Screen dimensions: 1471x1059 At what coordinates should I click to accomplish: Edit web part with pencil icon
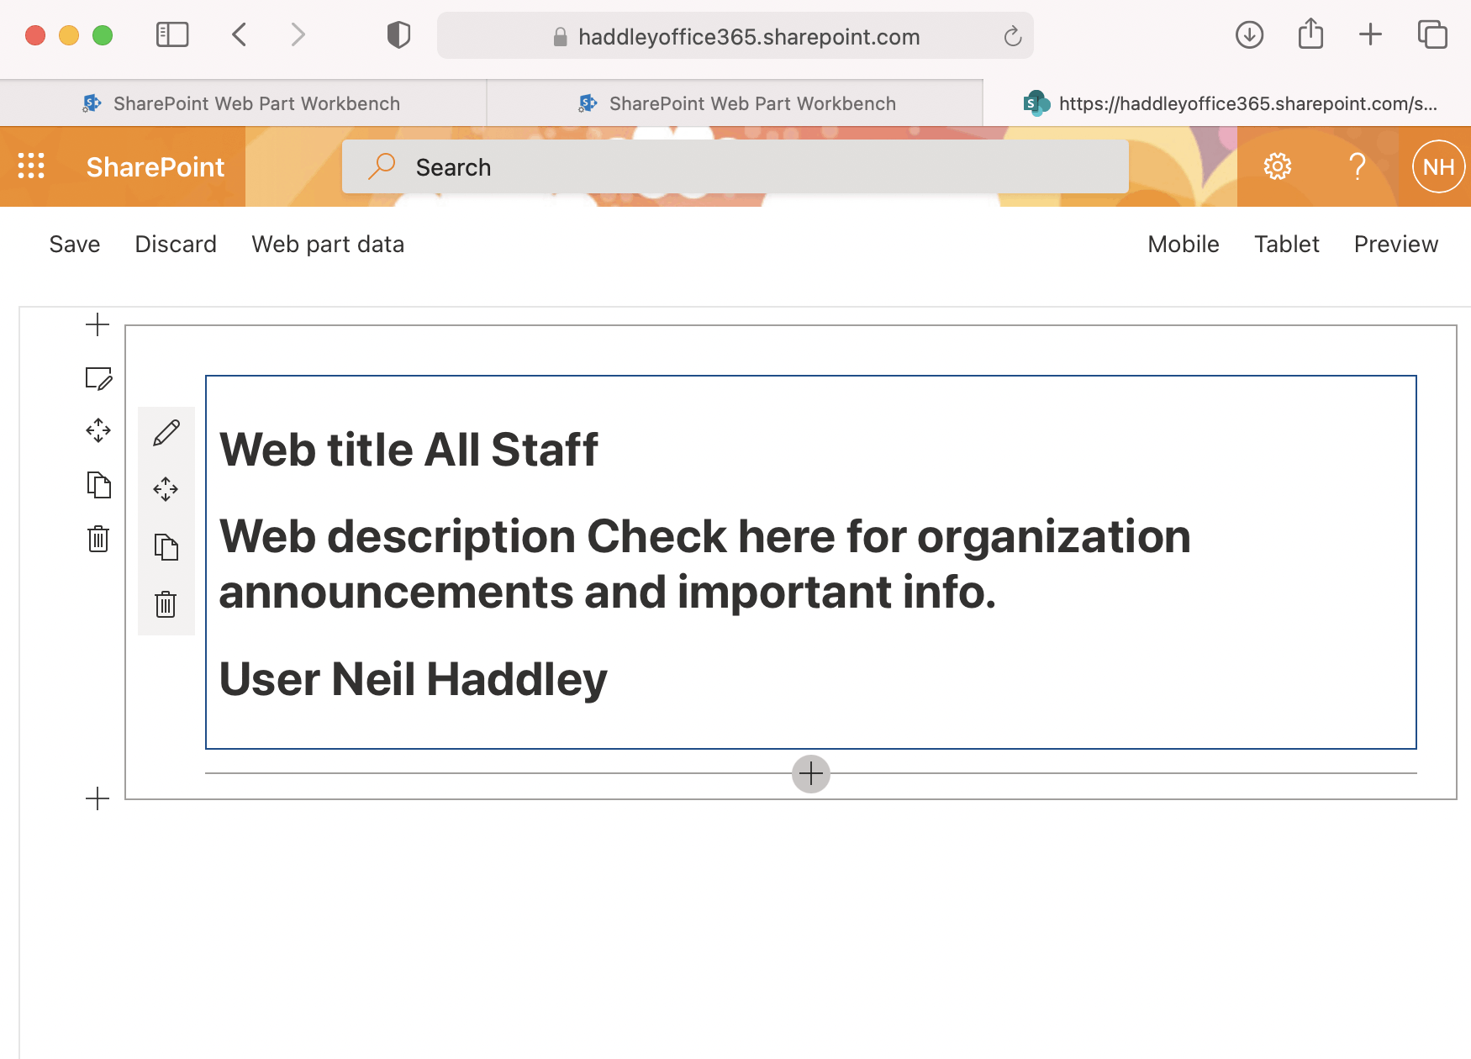(x=166, y=433)
